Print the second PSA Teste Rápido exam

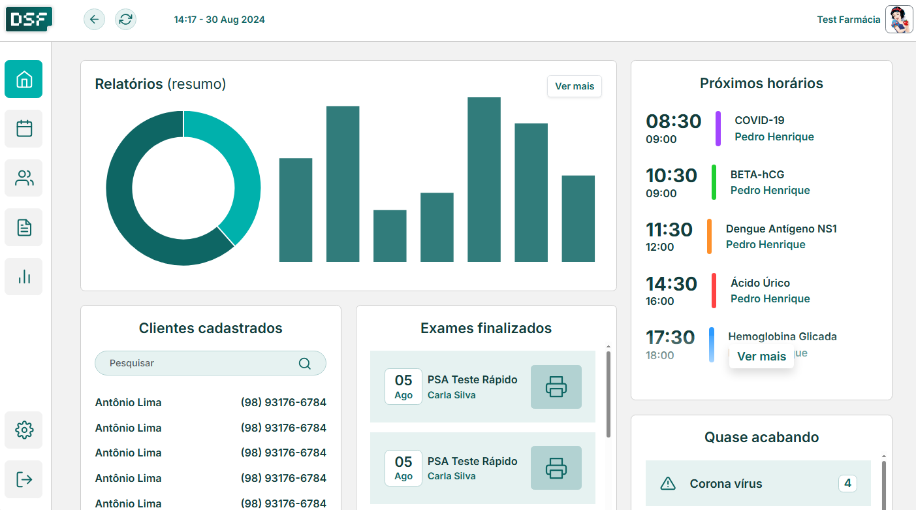pyautogui.click(x=556, y=468)
